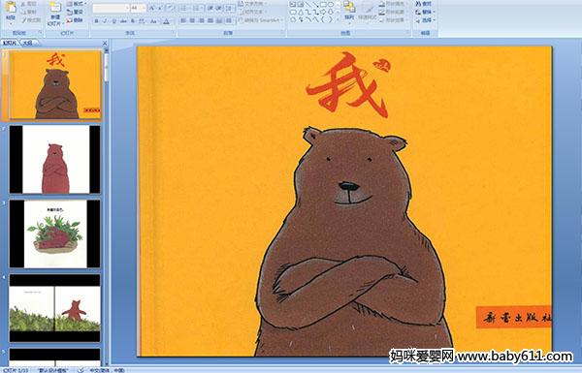Click the Character Spacing AV icon
This screenshot has width=582, height=373.
[142, 21]
